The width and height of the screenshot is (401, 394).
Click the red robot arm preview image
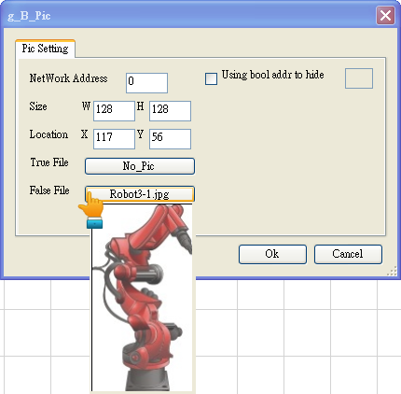[x=143, y=297]
